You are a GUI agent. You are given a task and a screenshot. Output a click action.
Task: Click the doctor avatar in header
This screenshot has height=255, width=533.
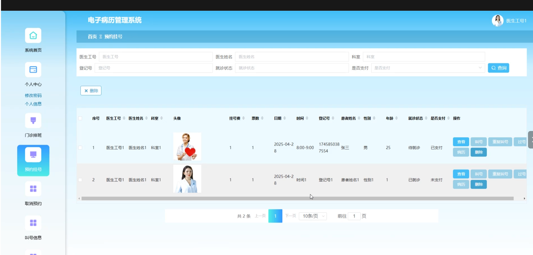(497, 20)
